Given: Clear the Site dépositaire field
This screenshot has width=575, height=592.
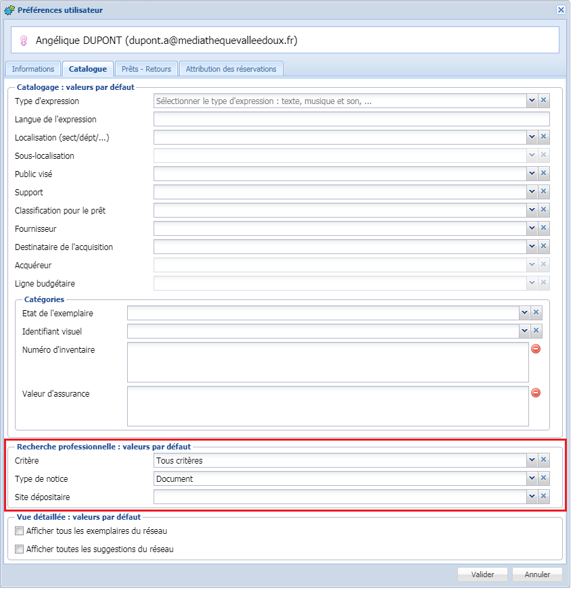Looking at the screenshot, I should click(543, 497).
